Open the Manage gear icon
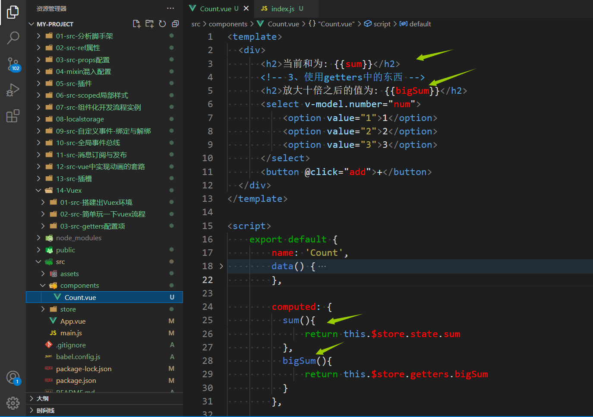593x417 pixels. (13, 403)
